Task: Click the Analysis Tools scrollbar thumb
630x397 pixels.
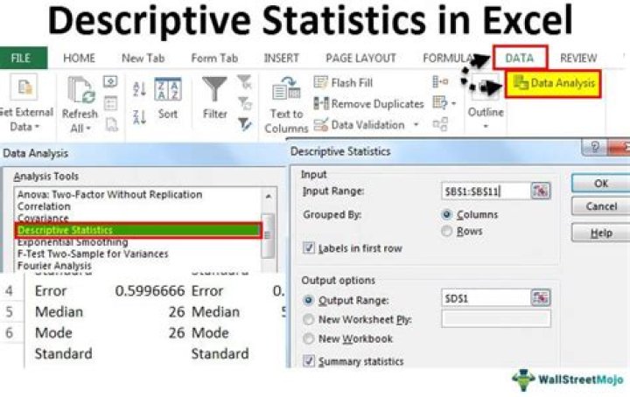Action: click(268, 235)
